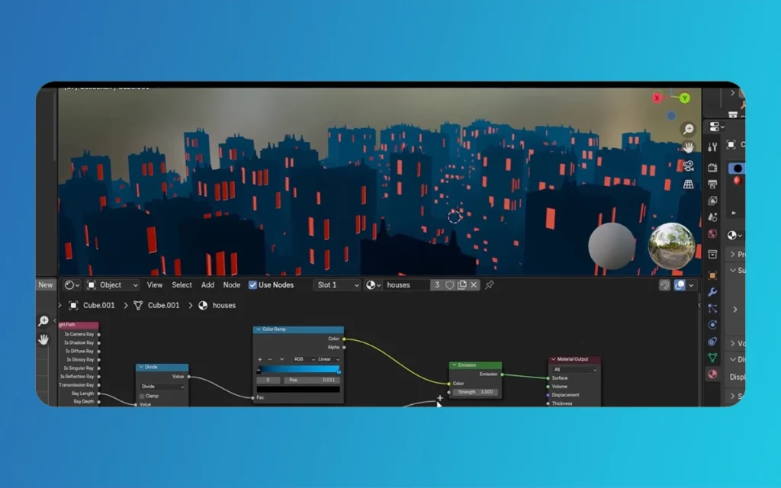Screen dimensions: 781x488
Task: Open the Add menu
Action: tap(207, 285)
